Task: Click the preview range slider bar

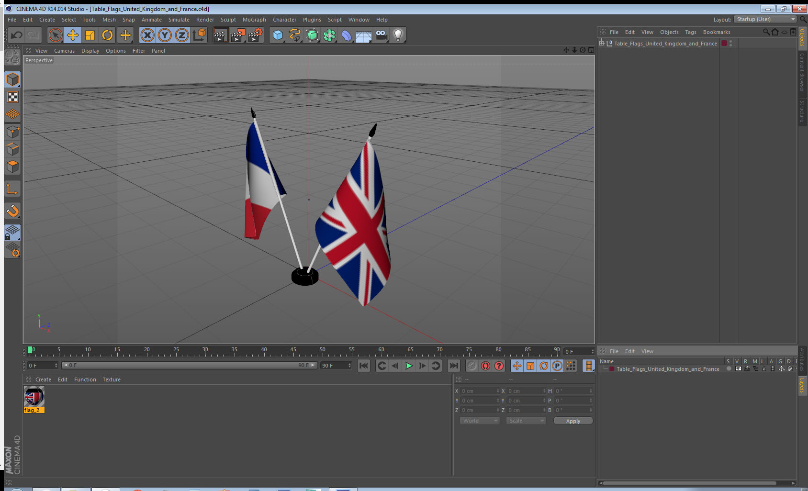Action: [189, 365]
